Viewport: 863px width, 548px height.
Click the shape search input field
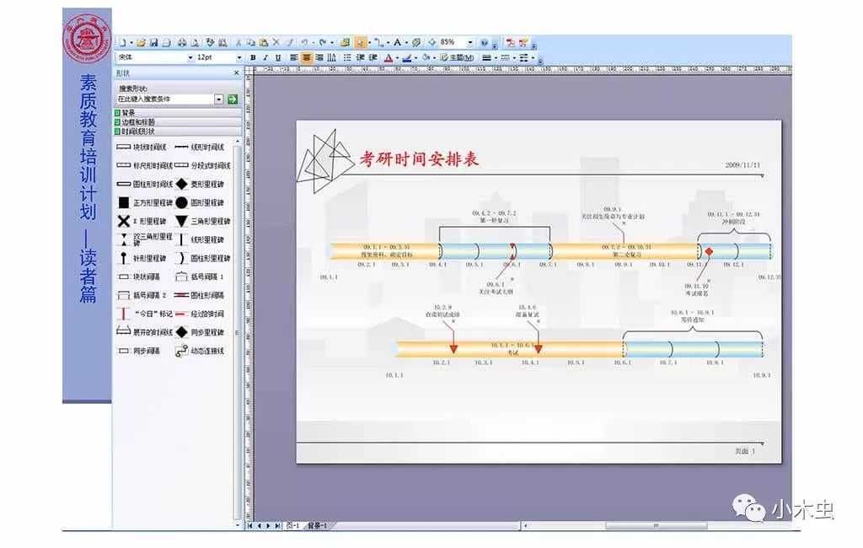[x=165, y=99]
